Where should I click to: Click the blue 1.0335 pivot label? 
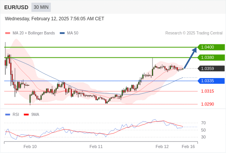211,81
